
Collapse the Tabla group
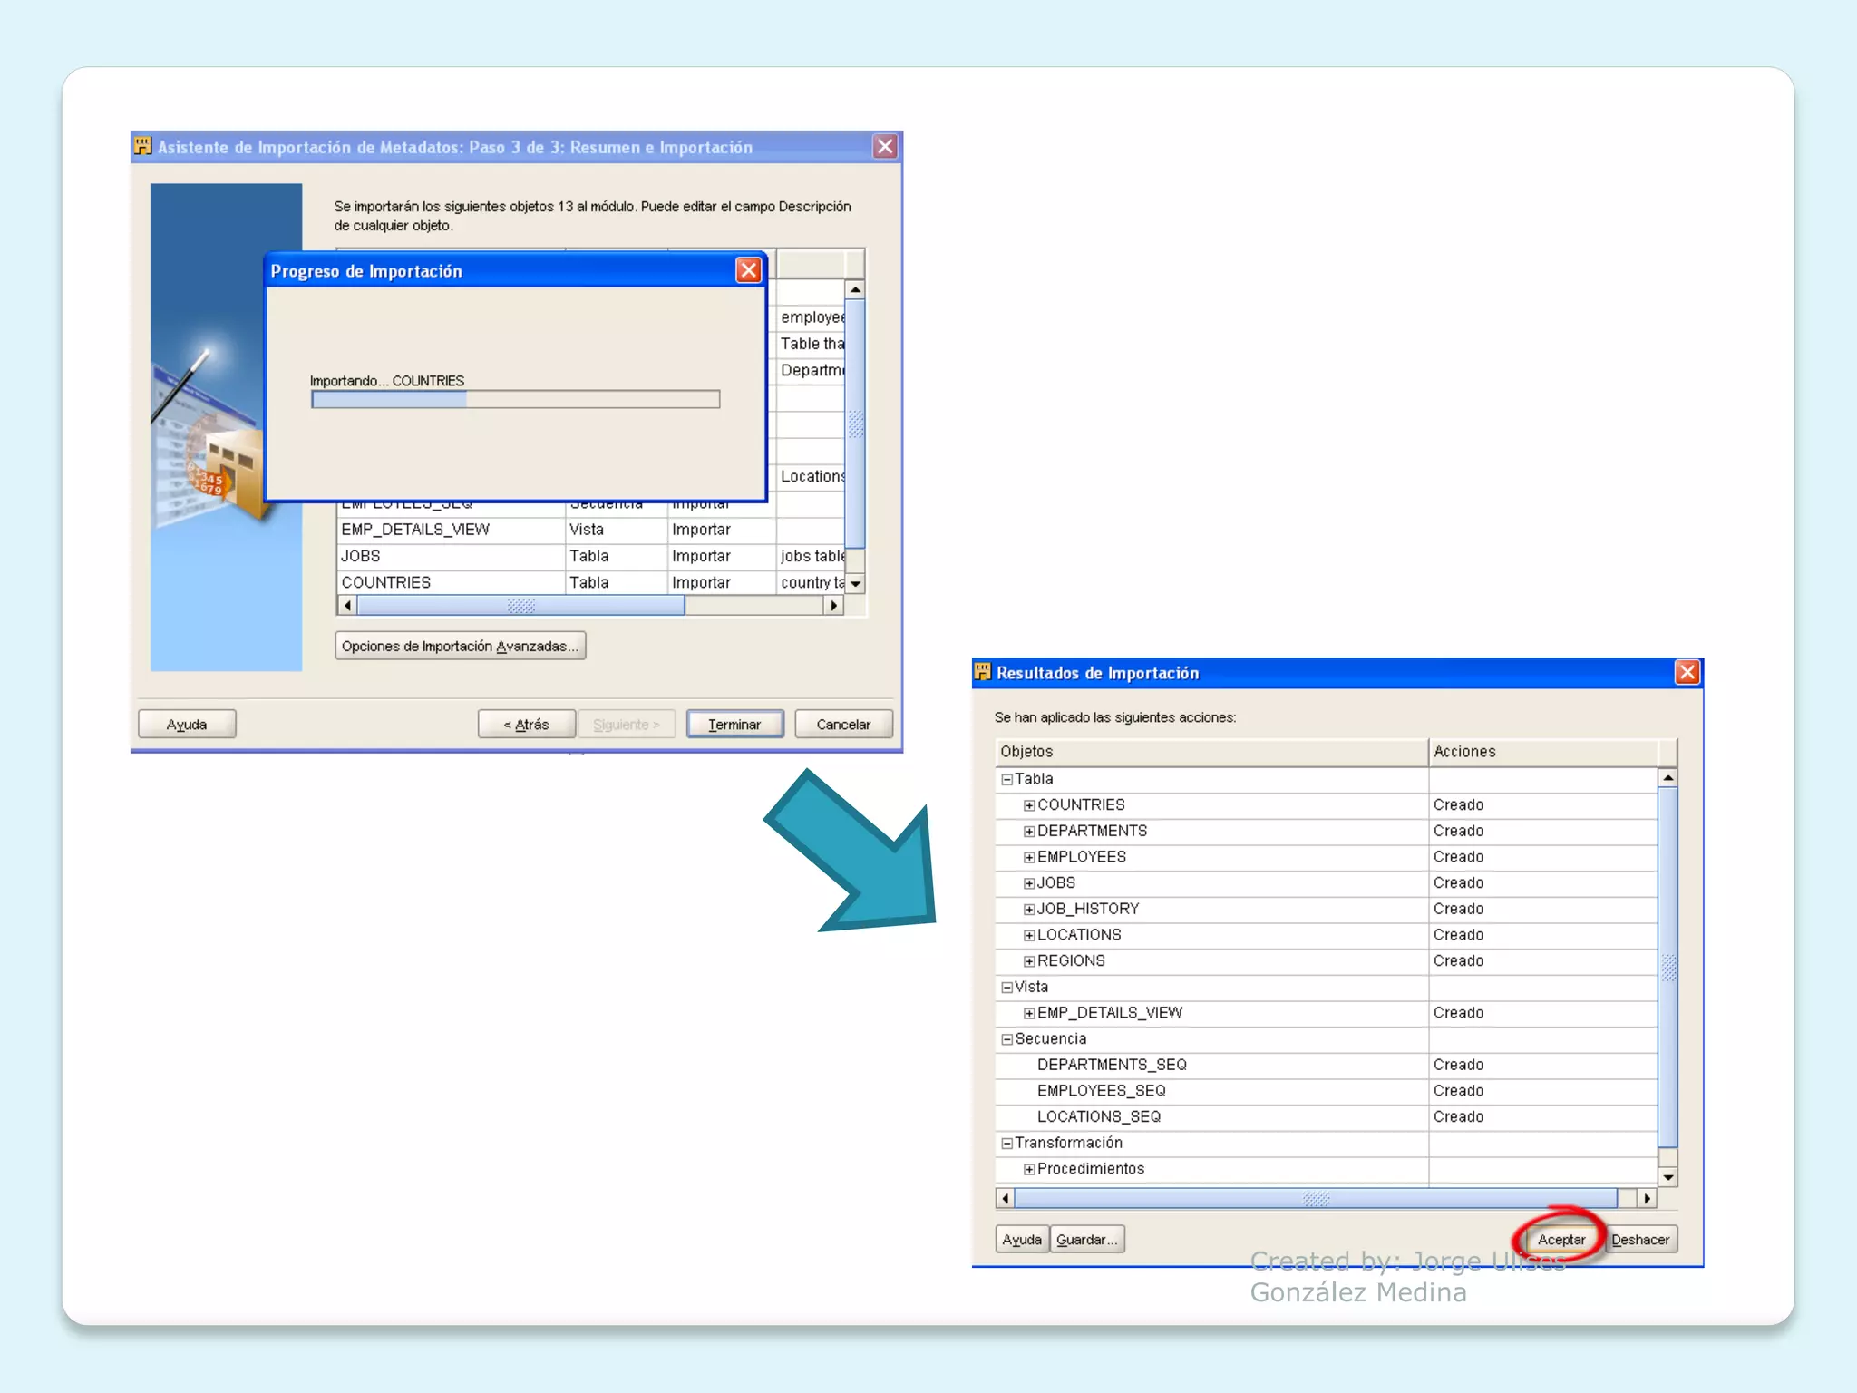(x=1006, y=779)
